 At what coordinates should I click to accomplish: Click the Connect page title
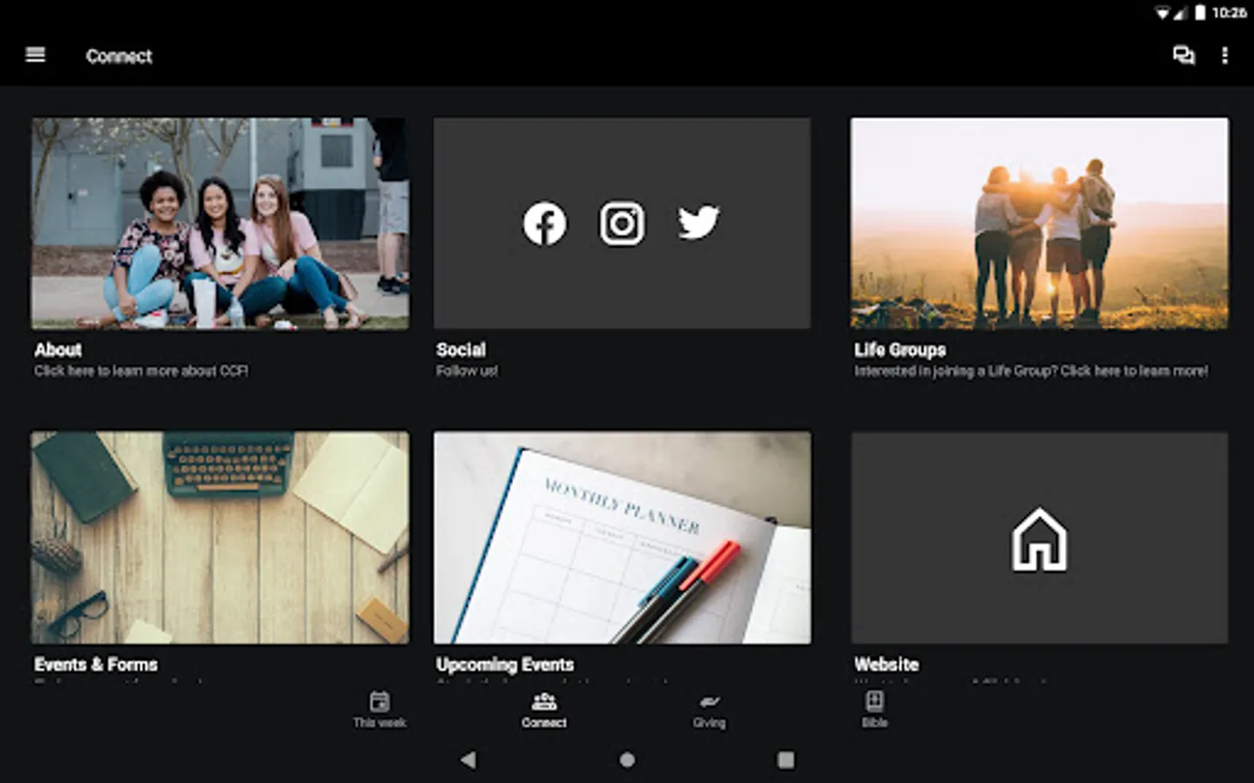[x=119, y=56]
